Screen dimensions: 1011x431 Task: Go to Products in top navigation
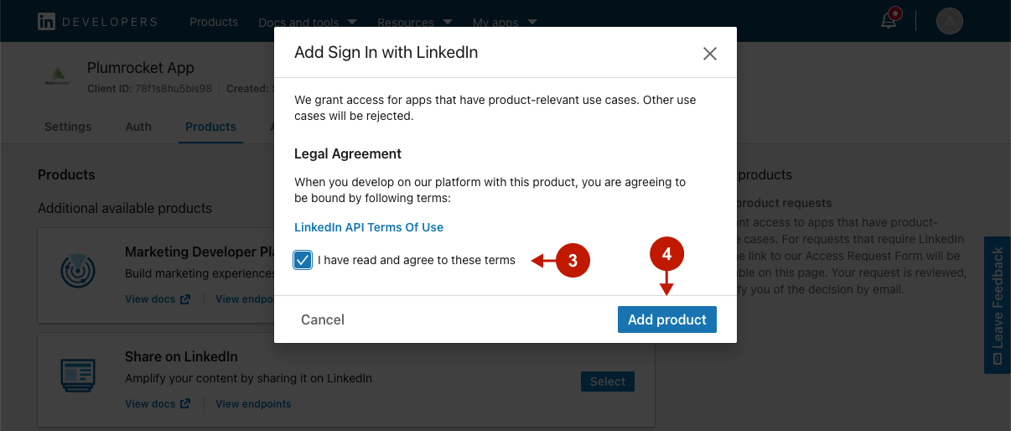[214, 22]
